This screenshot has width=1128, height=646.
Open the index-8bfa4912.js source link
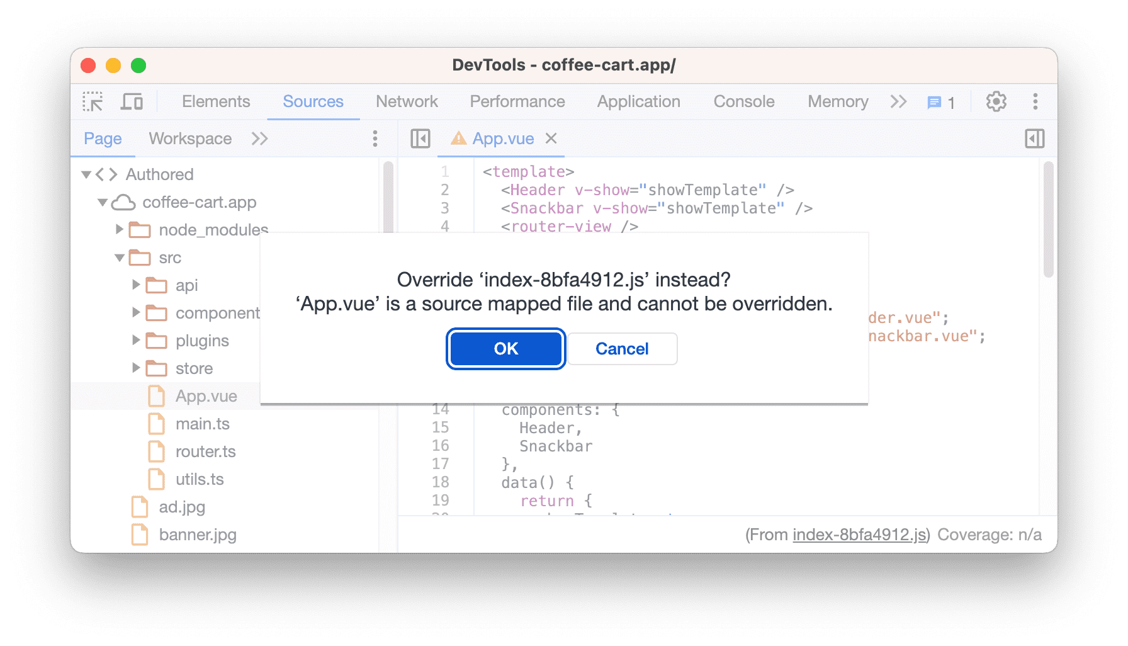(859, 535)
